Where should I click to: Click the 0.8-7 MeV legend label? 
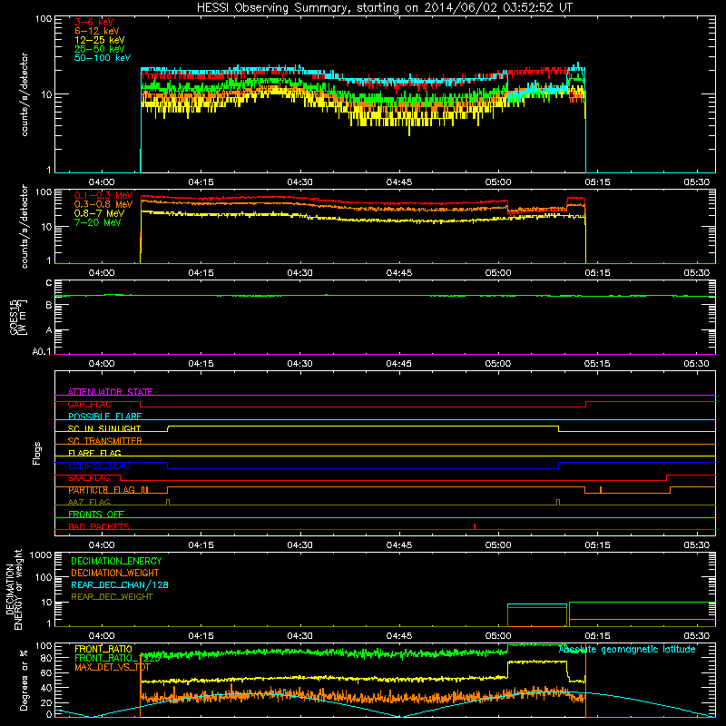click(100, 213)
